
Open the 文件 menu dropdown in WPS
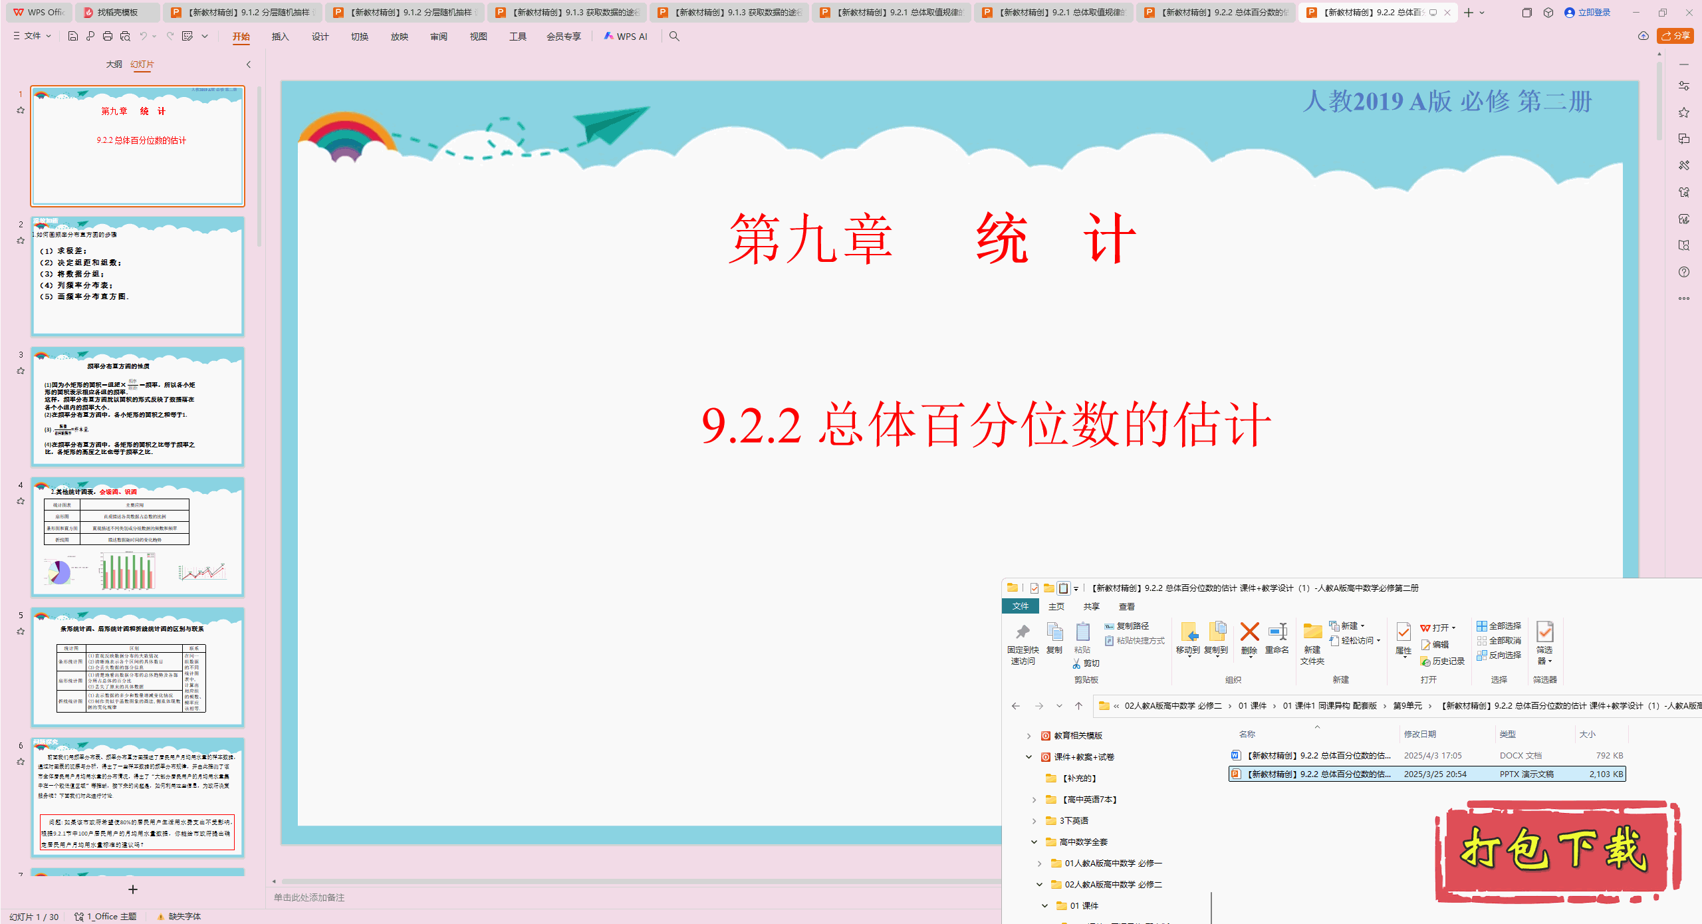[x=32, y=36]
